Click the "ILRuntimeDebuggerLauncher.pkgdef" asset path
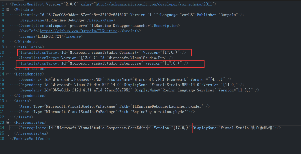 (167, 106)
